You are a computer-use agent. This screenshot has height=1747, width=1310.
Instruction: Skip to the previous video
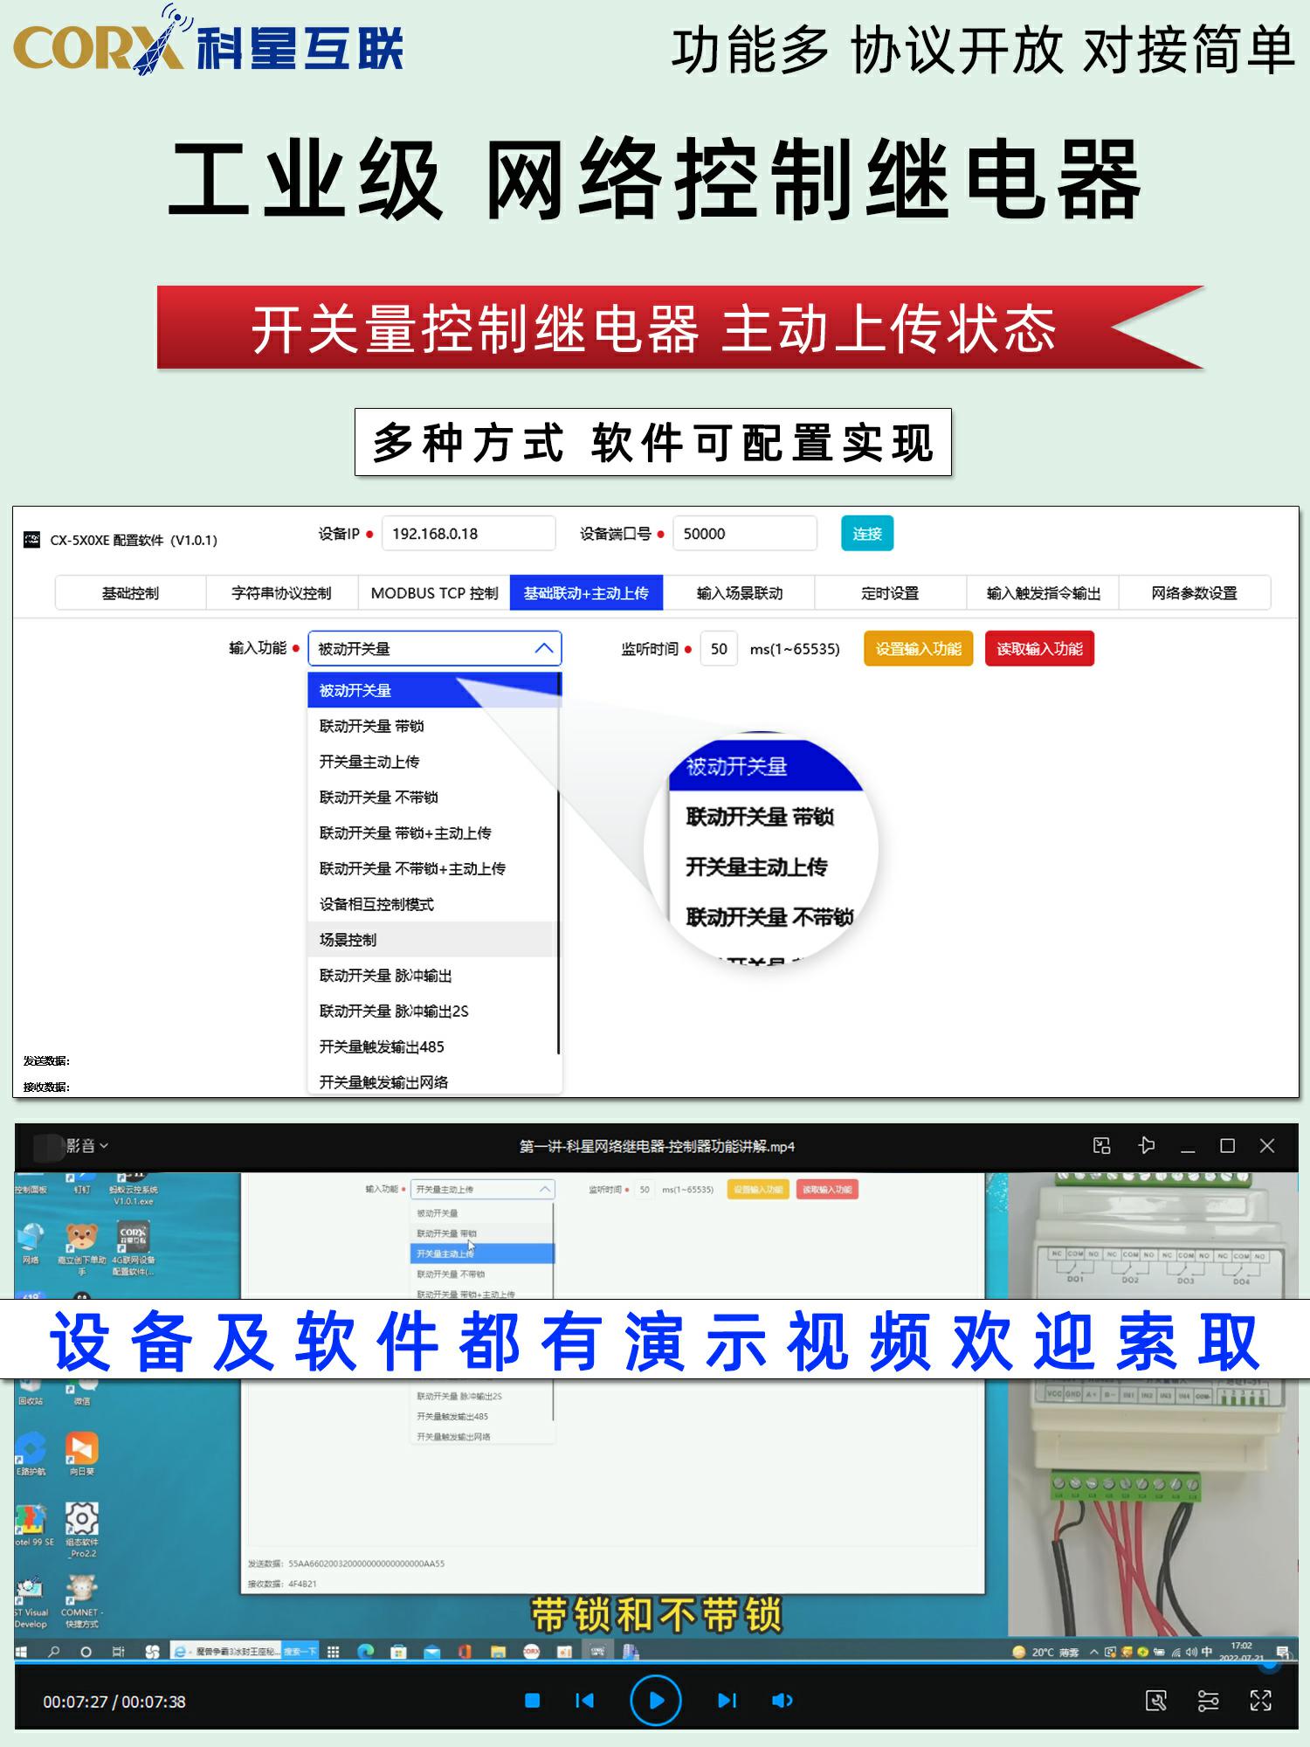click(584, 1700)
